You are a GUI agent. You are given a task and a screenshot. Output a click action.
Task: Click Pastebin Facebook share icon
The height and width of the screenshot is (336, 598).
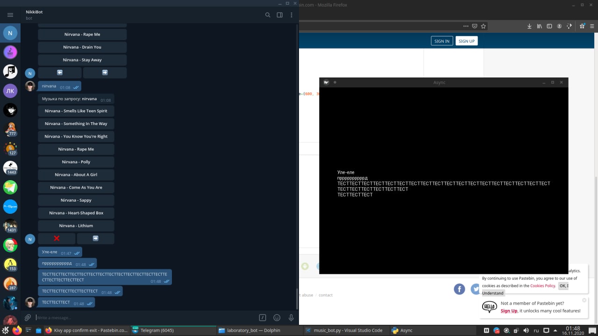(x=459, y=289)
